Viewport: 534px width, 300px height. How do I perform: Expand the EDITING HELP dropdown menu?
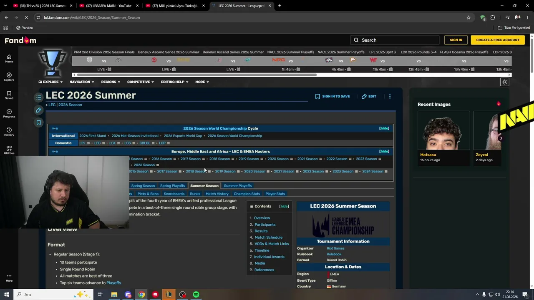pyautogui.click(x=175, y=82)
